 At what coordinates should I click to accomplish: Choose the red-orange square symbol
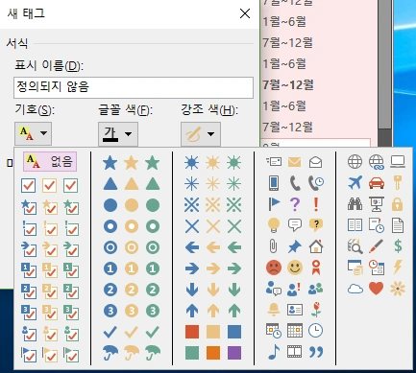(192, 332)
